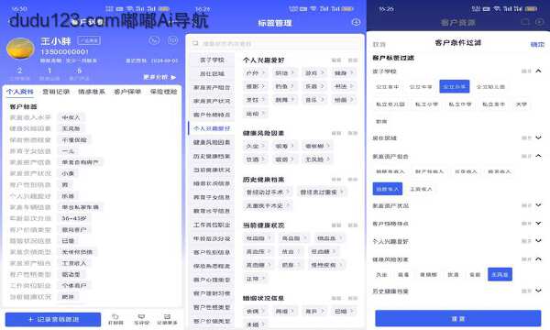
Task: Select the highlighted 公立小学 filter chip
Action: click(455, 86)
